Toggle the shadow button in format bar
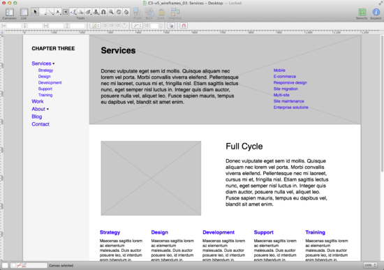This screenshot has width=384, height=270. tap(171, 26)
